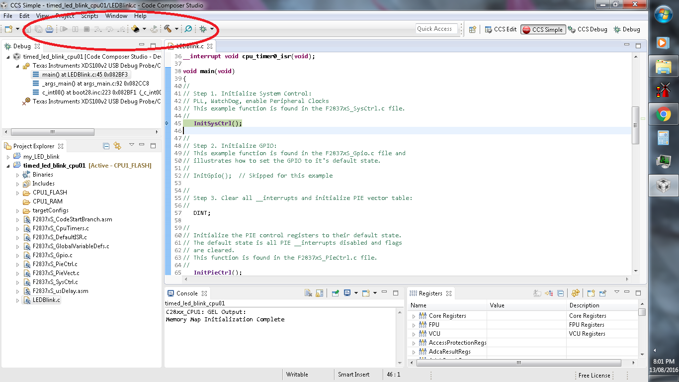Image resolution: width=679 pixels, height=382 pixels.
Task: Expand the my_LED_blink project
Action: point(8,157)
